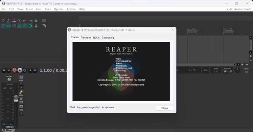Click the BPM 120 tempo field

[x=216, y=70]
